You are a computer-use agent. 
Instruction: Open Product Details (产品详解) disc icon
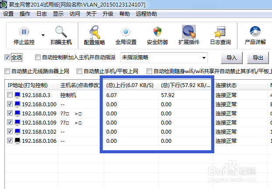click(255, 32)
